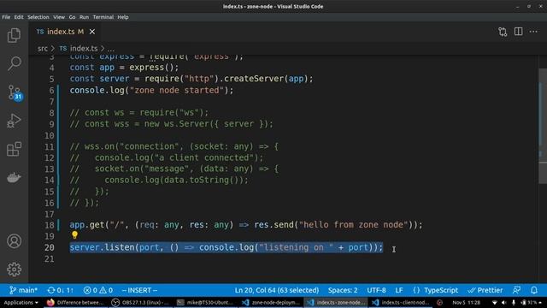Select the index.ts editor tab

tap(65, 32)
